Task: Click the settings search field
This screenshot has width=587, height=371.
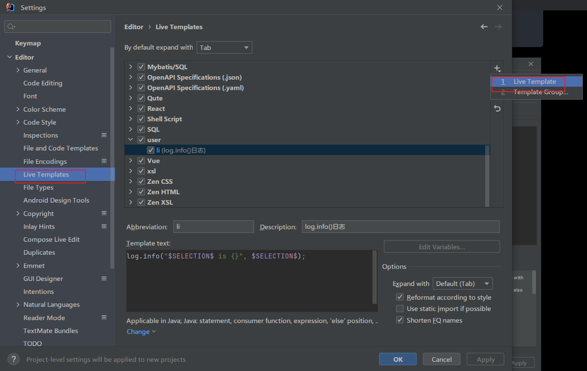Action: pyautogui.click(x=58, y=27)
